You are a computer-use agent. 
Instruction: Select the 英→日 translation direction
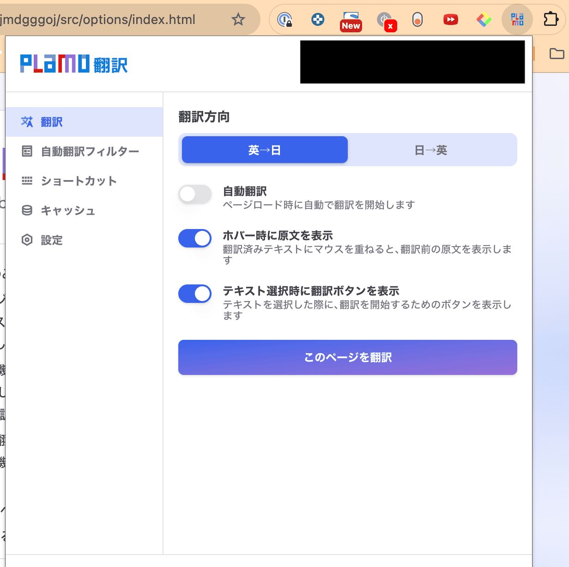click(264, 150)
